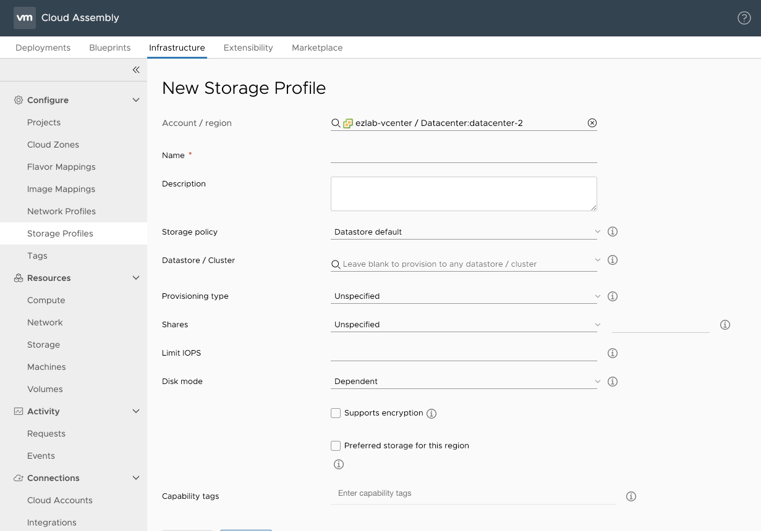
Task: Click the Name input field
Action: pyautogui.click(x=464, y=156)
